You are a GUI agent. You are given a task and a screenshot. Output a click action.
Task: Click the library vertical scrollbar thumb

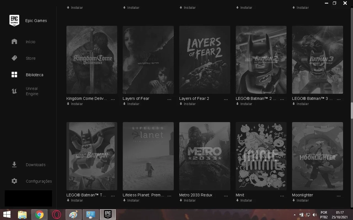(x=352, y=111)
